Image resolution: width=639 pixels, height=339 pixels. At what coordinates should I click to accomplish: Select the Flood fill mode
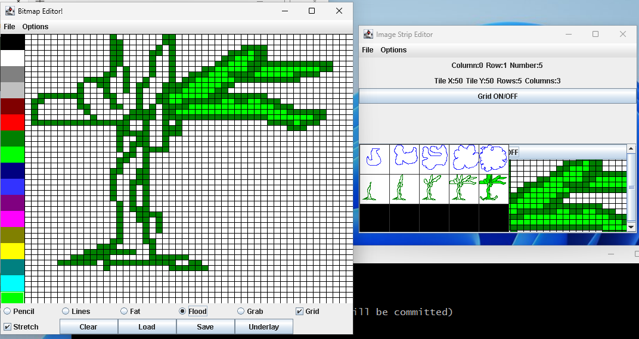pos(193,311)
